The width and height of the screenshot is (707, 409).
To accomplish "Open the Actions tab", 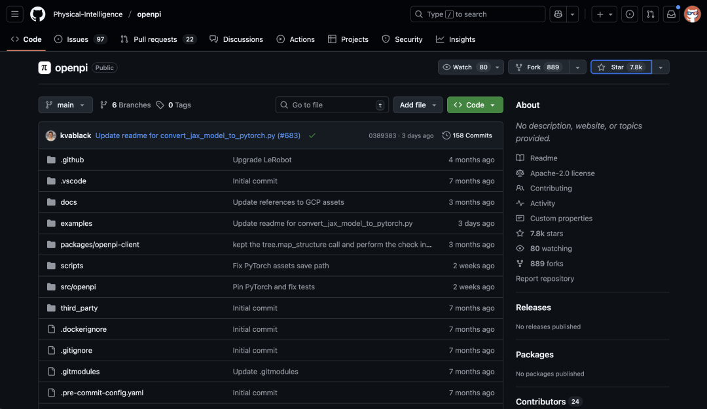I will click(x=296, y=40).
